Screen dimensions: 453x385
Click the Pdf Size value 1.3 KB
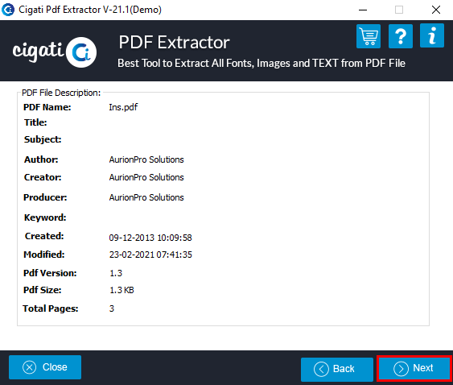(x=121, y=290)
